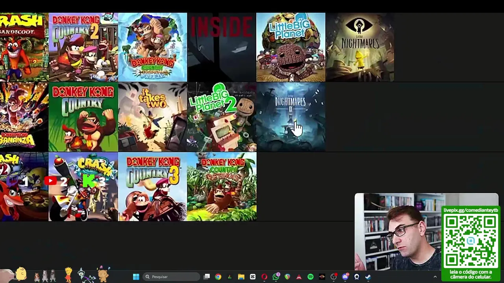
Task: Open Discord from the taskbar
Action: pyautogui.click(x=345, y=277)
